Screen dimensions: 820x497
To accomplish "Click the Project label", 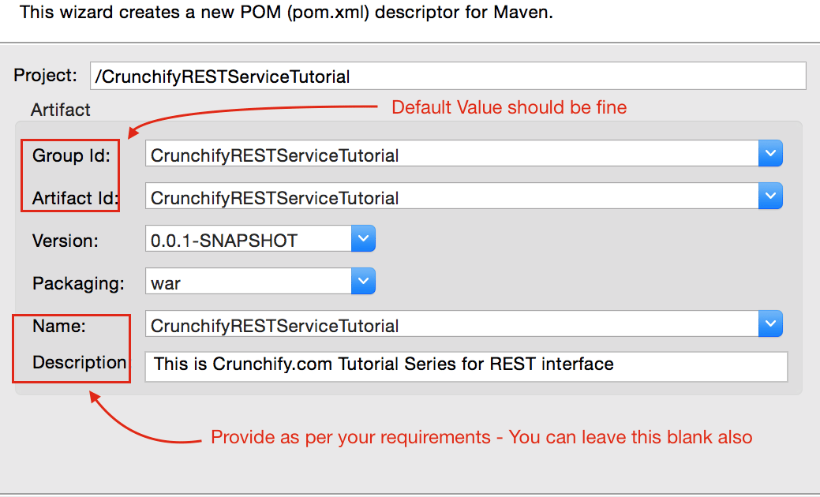I will click(46, 75).
